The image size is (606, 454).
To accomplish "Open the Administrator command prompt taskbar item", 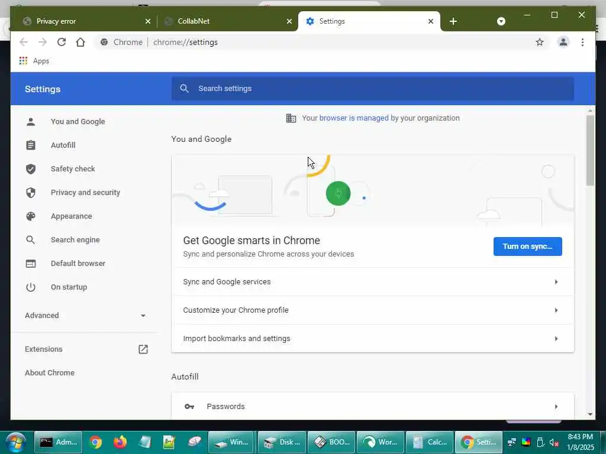I will pos(58,442).
